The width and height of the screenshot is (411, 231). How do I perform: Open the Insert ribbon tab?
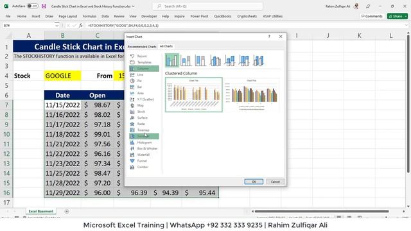(x=36, y=16)
